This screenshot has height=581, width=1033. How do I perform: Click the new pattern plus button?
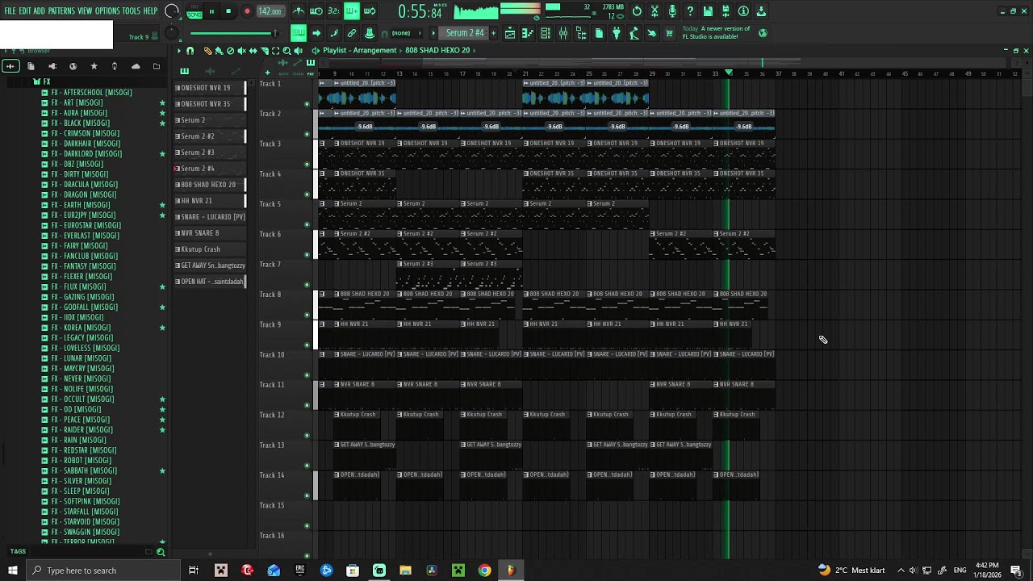(493, 33)
